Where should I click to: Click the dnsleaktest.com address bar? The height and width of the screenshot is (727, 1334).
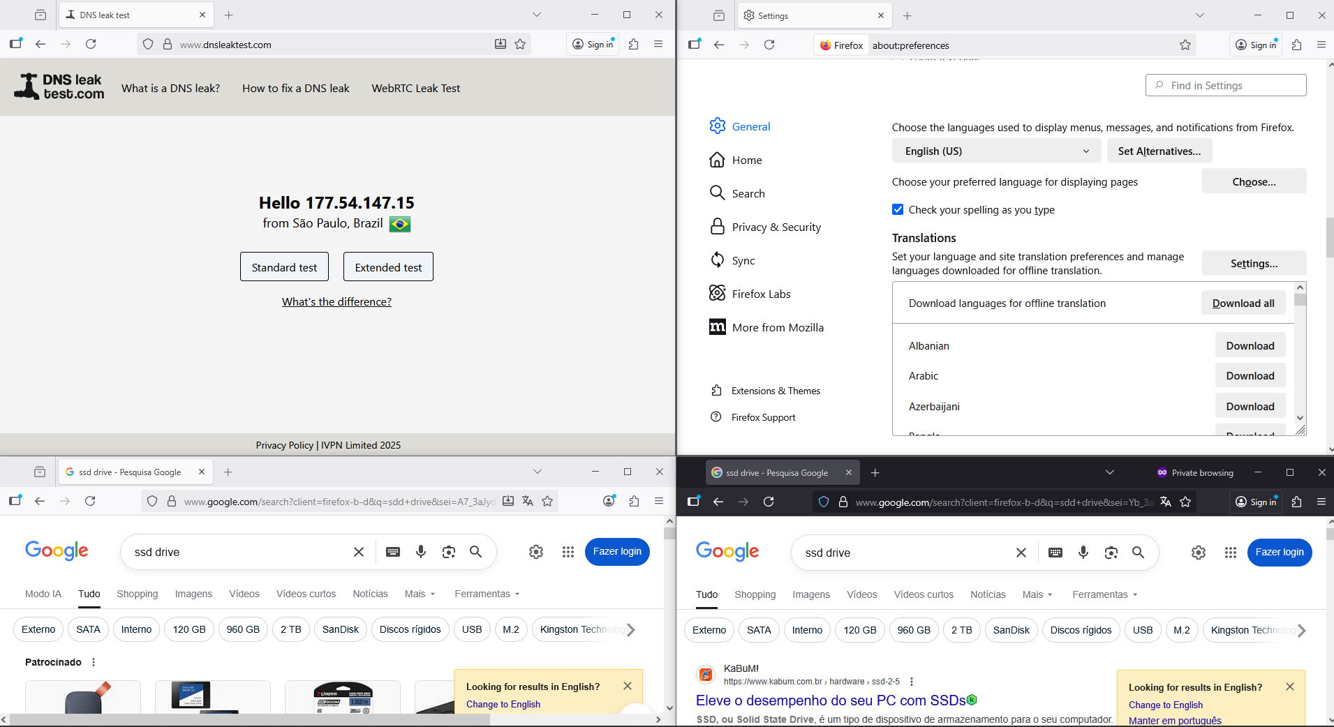click(332, 44)
